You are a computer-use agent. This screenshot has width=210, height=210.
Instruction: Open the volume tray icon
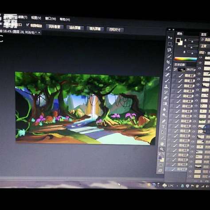point(207,187)
